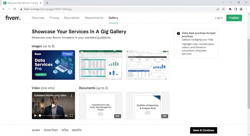The height and width of the screenshot is (136, 250).
Task: Enter video fullscreen mode
Action: point(71,115)
